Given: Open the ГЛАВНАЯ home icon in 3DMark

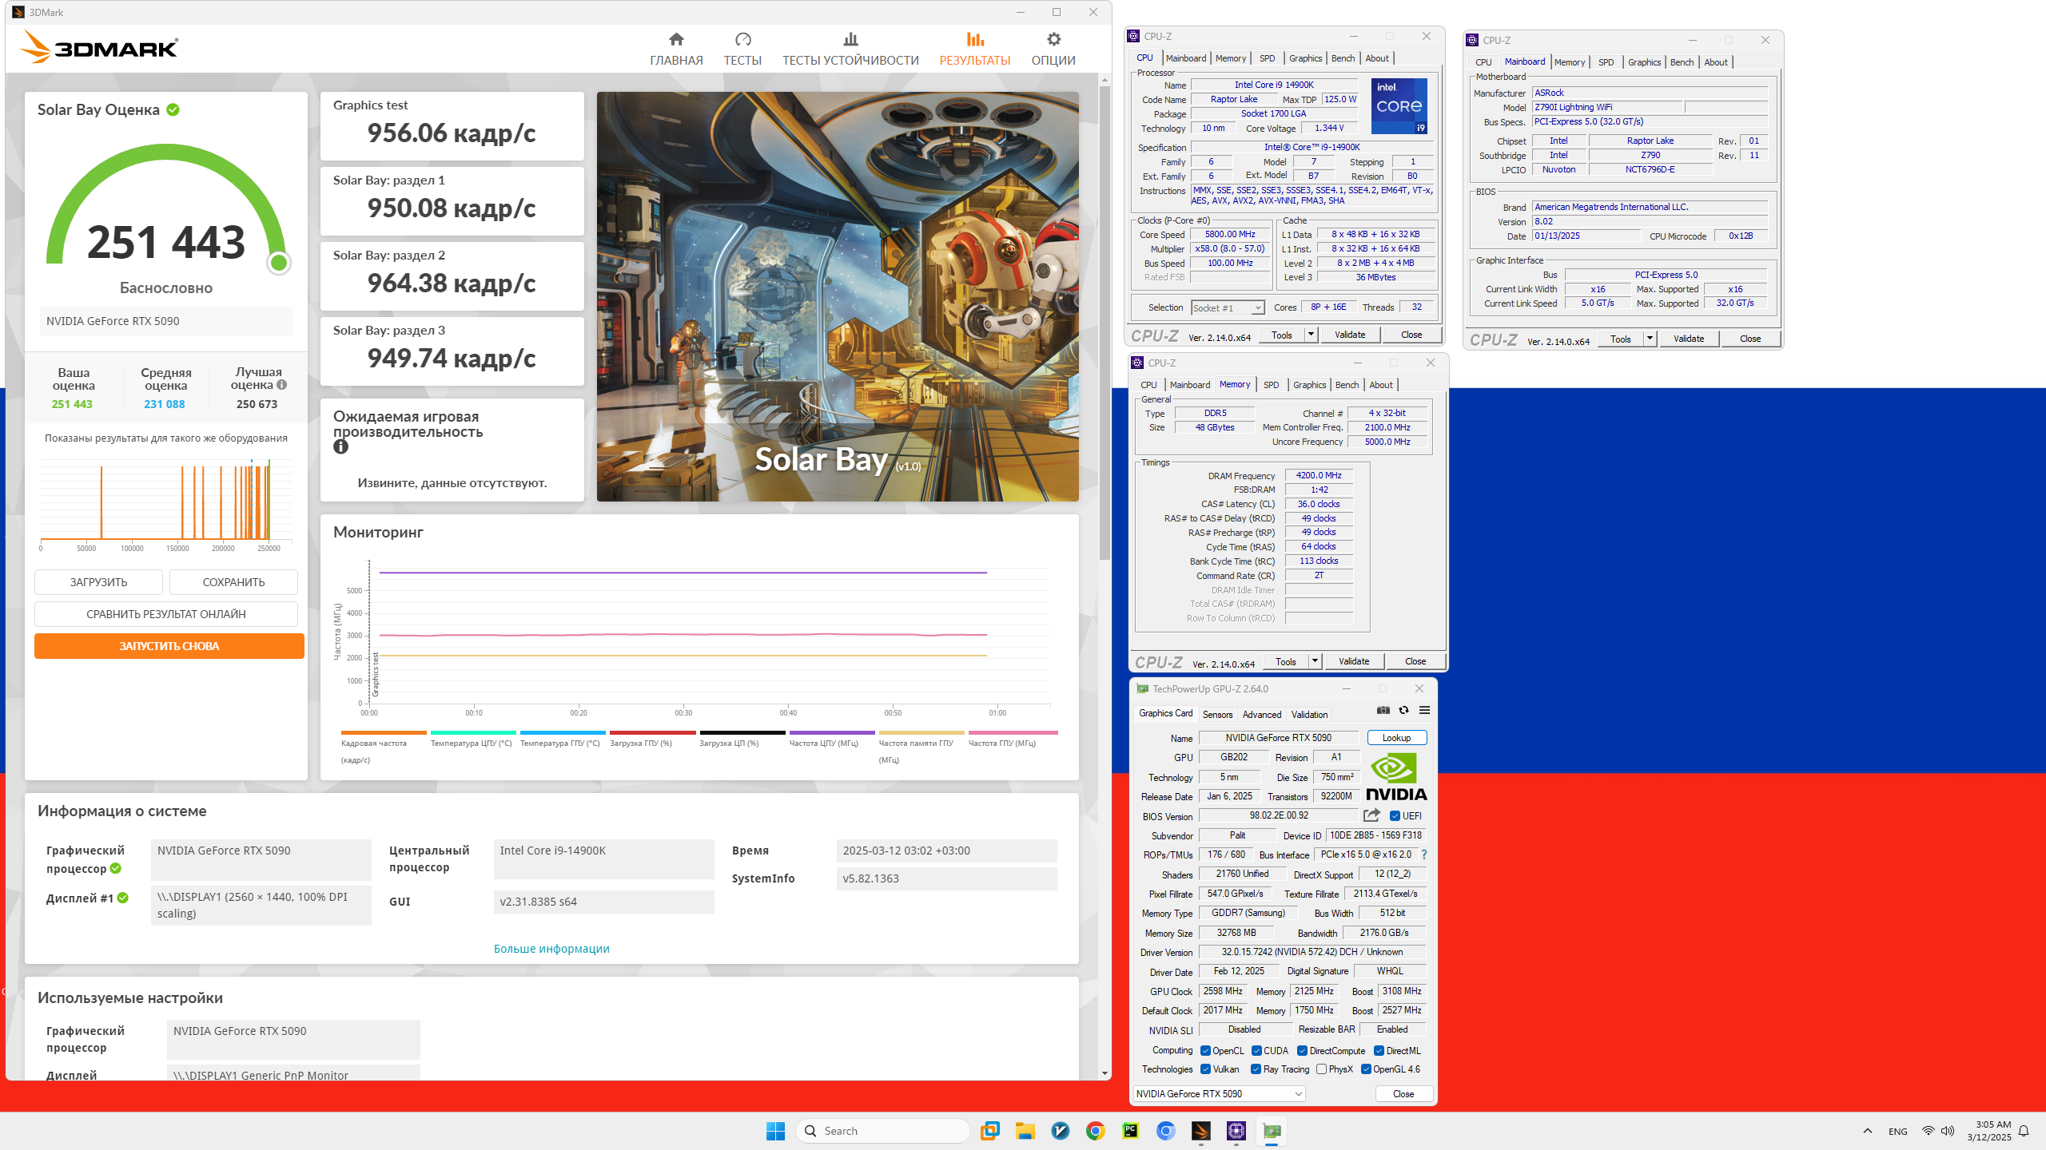Looking at the screenshot, I should click(676, 39).
